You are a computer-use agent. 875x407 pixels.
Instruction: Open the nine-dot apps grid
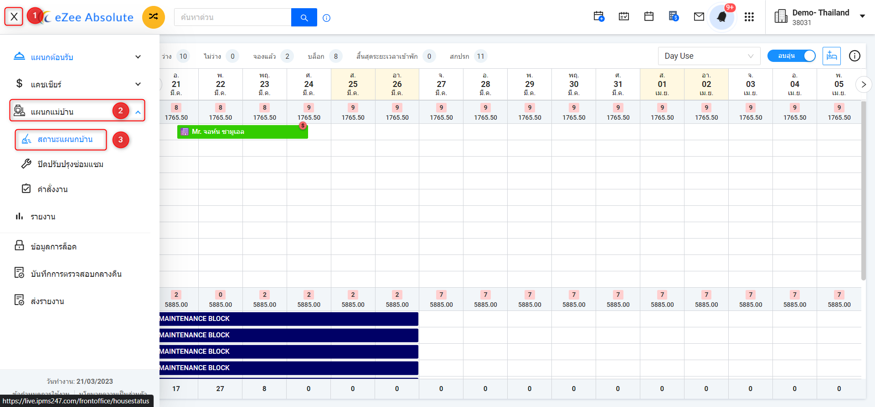(x=749, y=17)
